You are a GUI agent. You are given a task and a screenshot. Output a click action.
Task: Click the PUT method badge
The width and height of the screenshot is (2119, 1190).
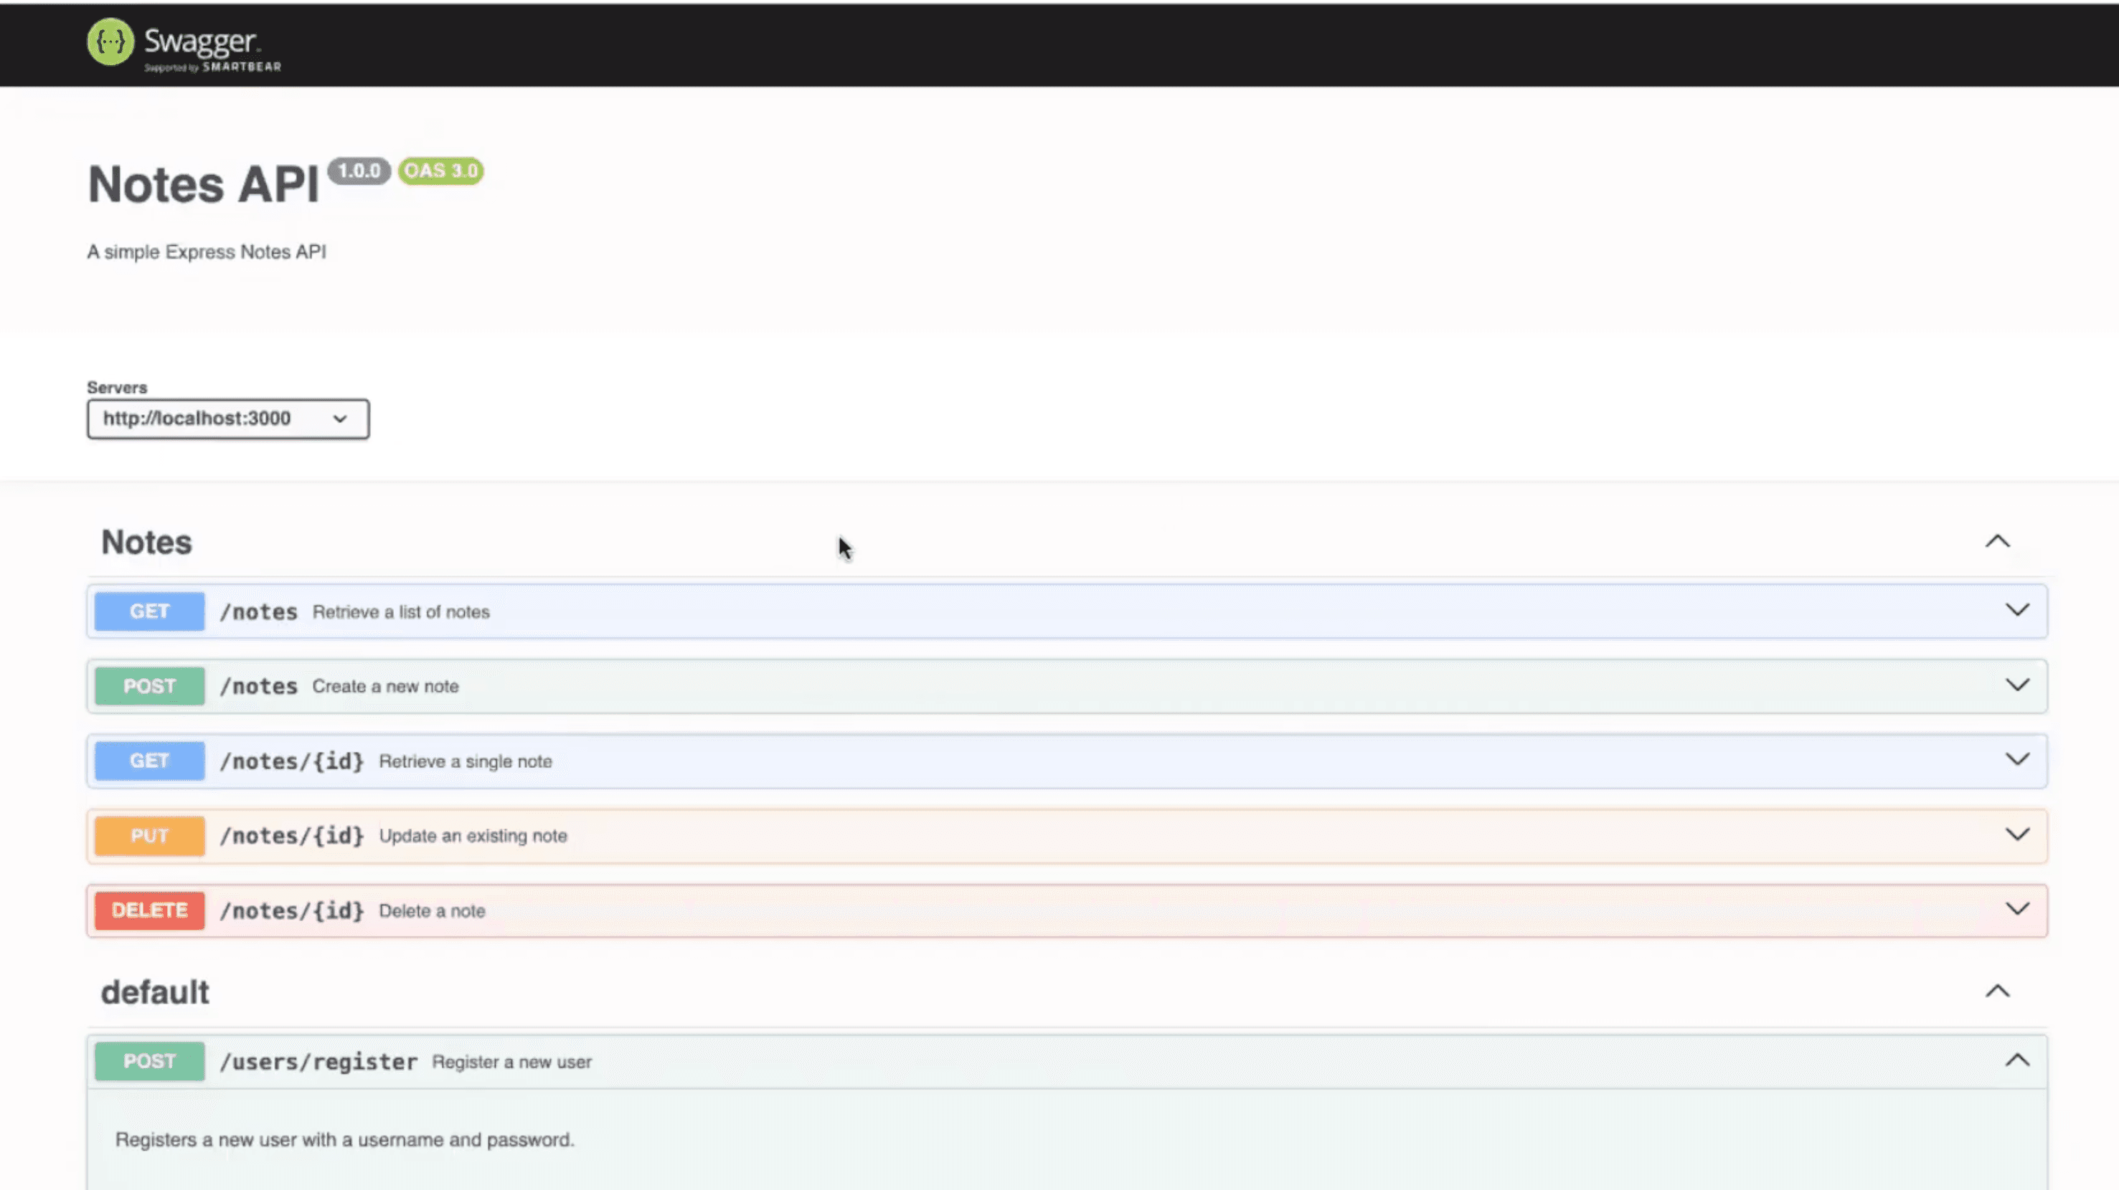click(150, 836)
